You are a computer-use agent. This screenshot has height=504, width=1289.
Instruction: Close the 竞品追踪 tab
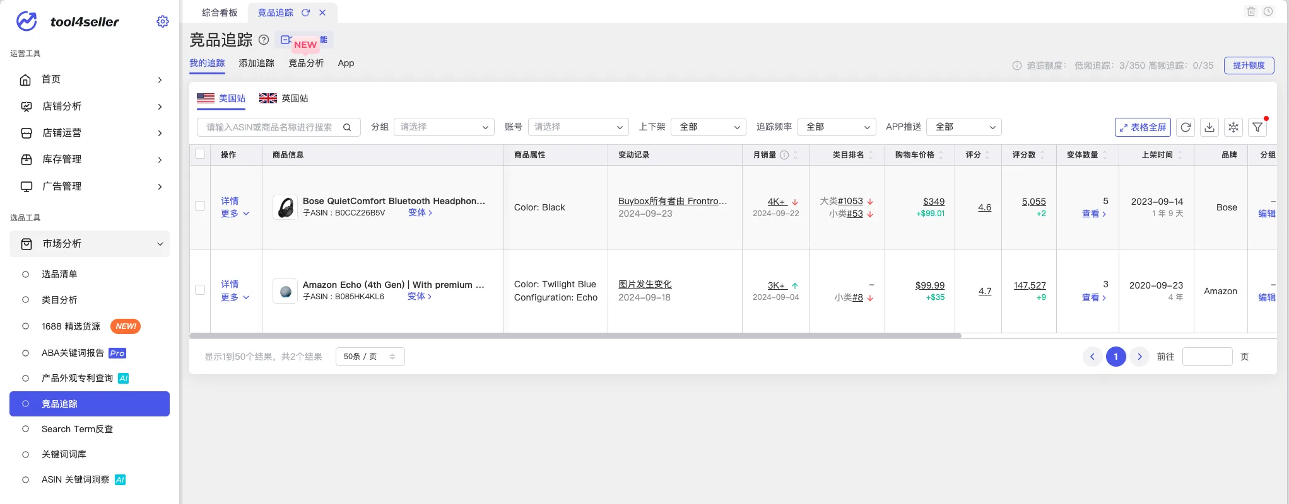322,13
